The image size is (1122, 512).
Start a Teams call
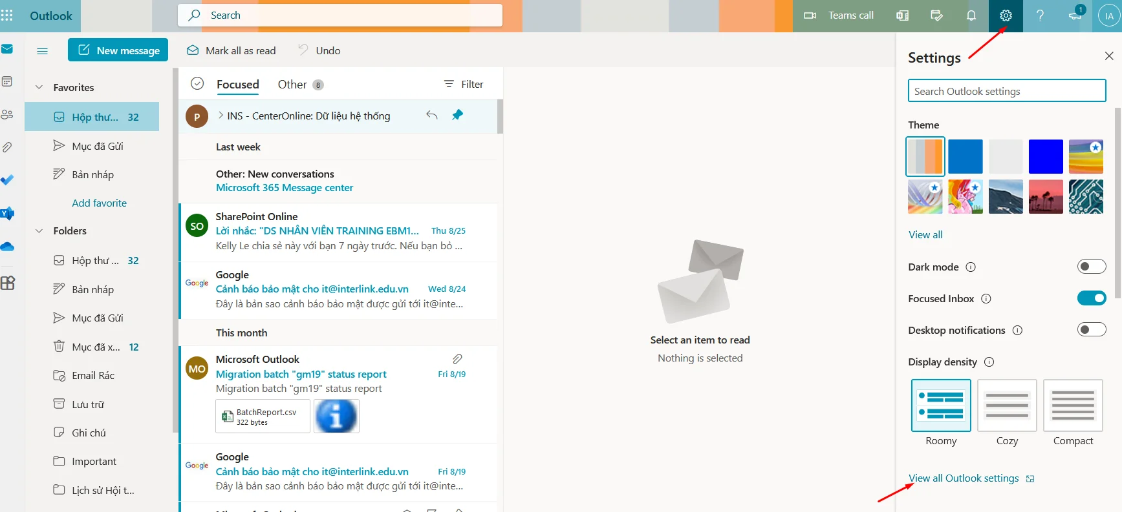[838, 15]
